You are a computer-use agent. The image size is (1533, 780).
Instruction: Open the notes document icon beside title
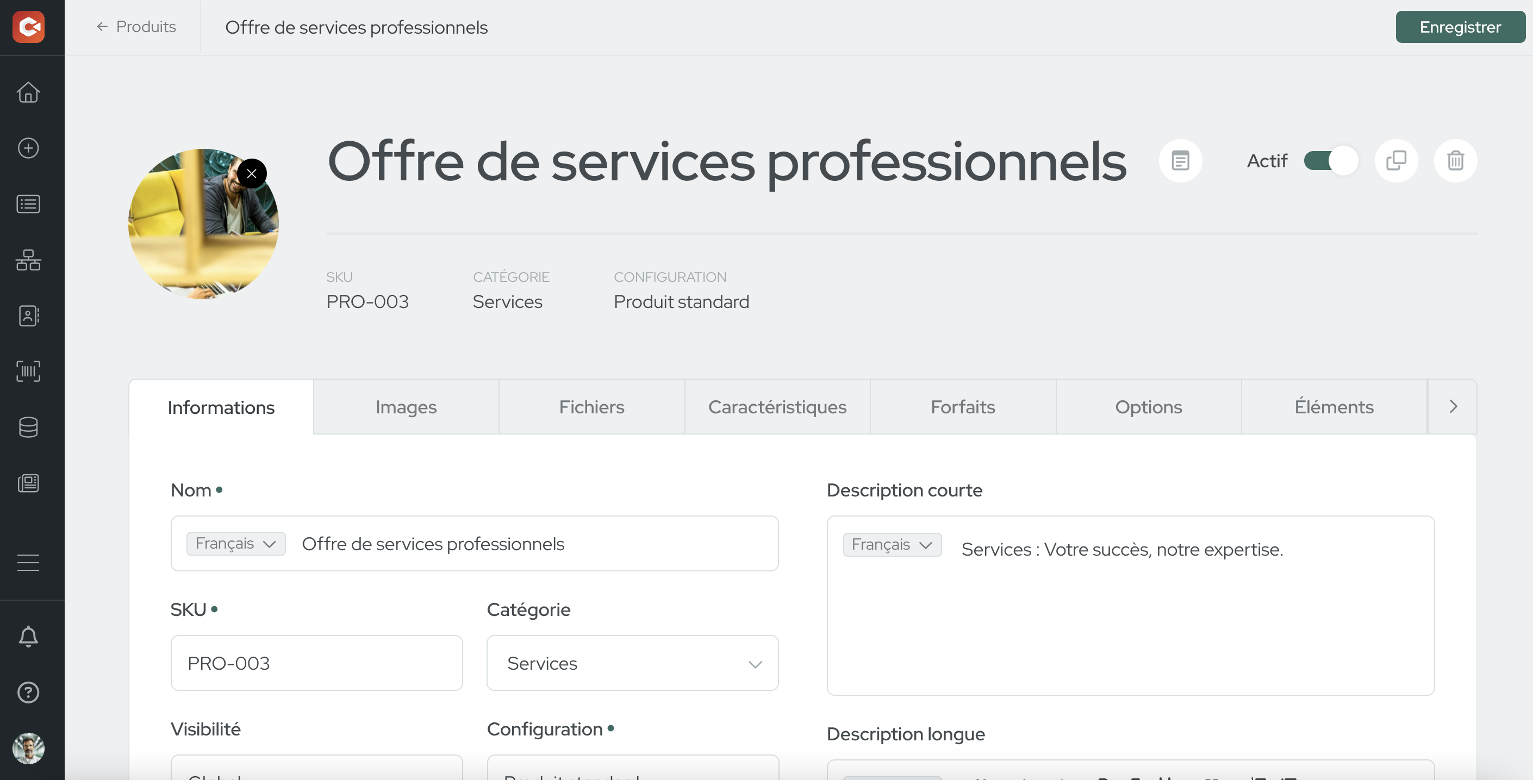[x=1180, y=161]
